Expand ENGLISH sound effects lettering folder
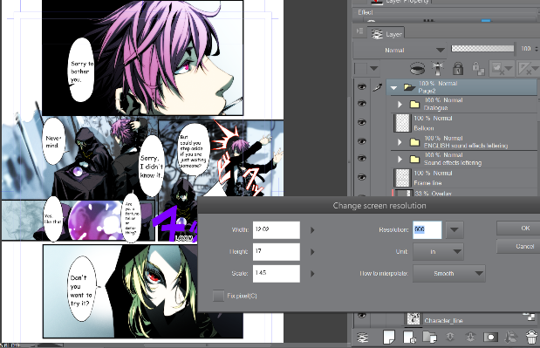The height and width of the screenshot is (348, 540). tap(400, 142)
